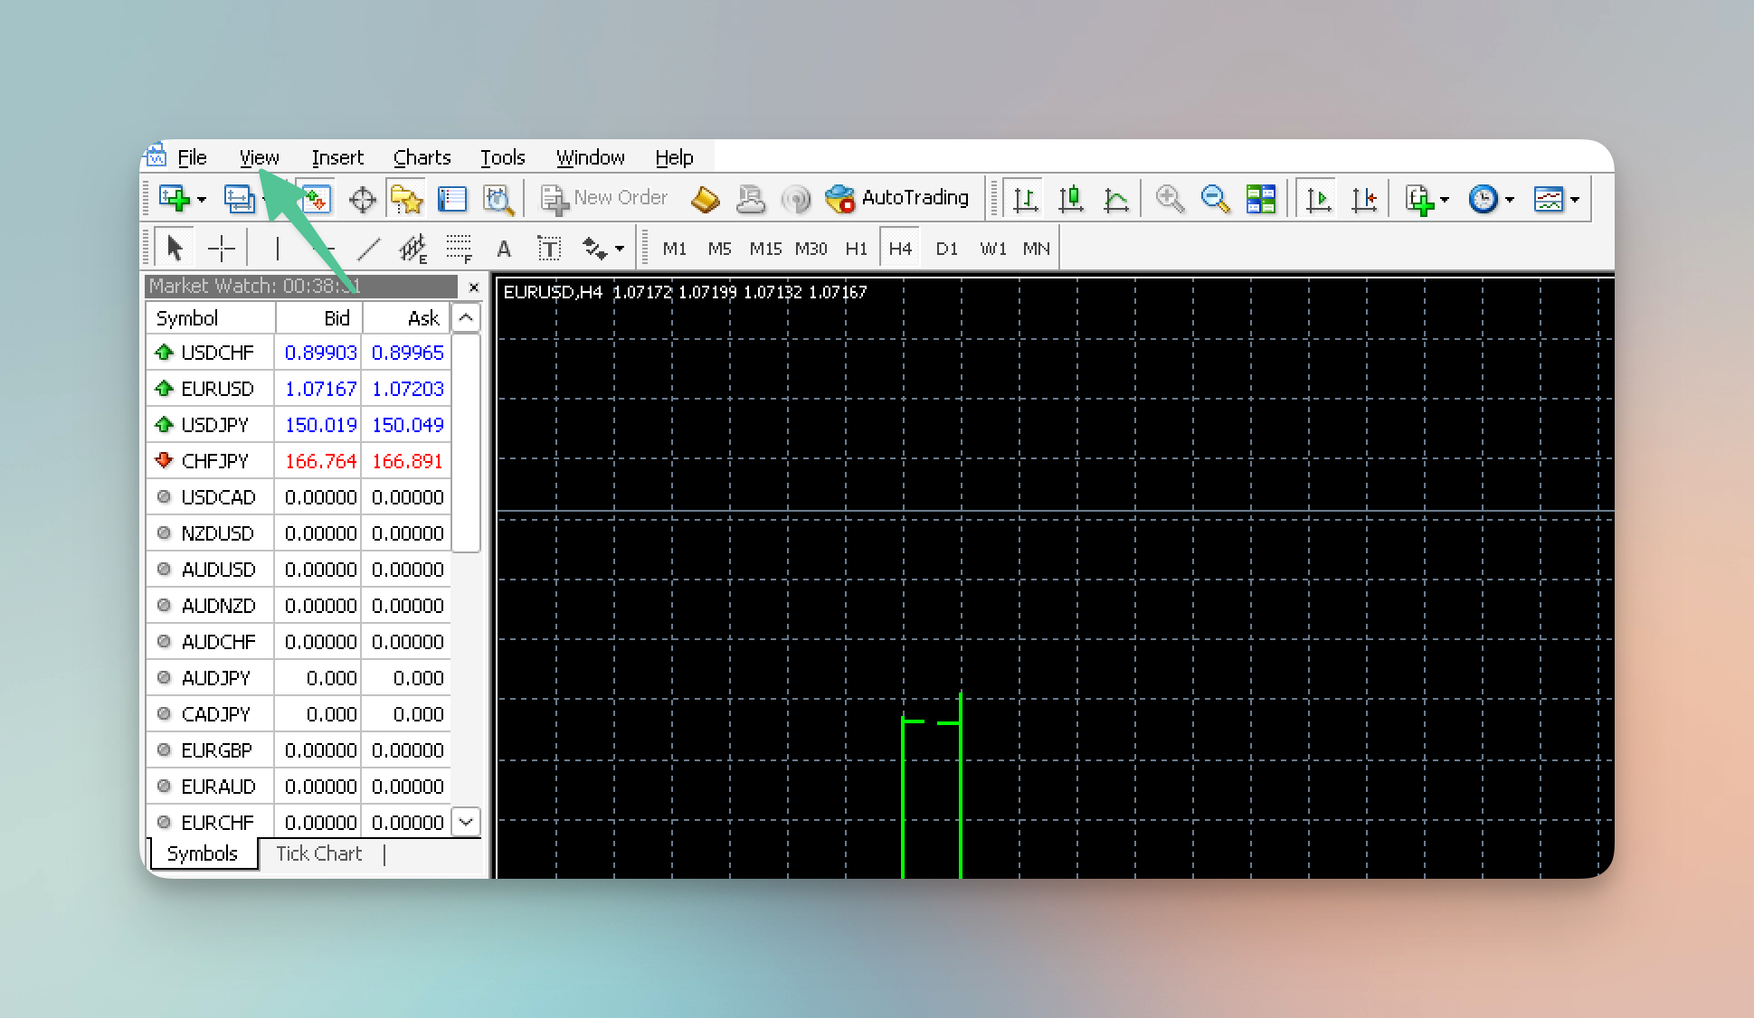
Task: Expand the new chart dropdown arrow
Action: pos(202,200)
